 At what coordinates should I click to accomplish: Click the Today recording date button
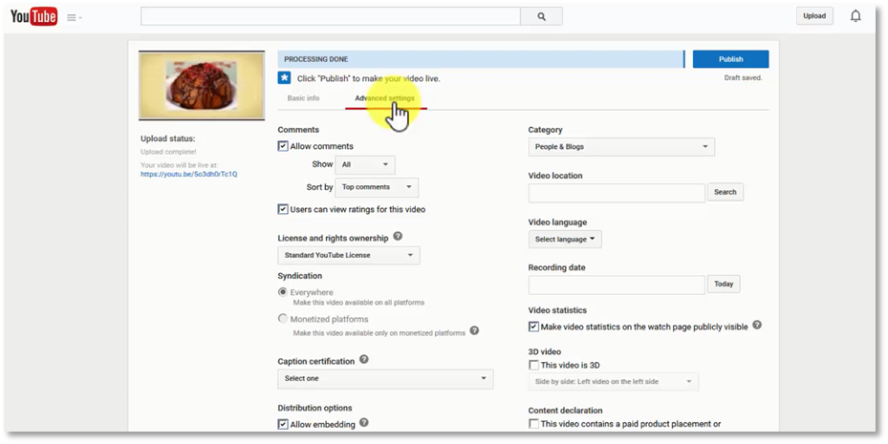724,284
